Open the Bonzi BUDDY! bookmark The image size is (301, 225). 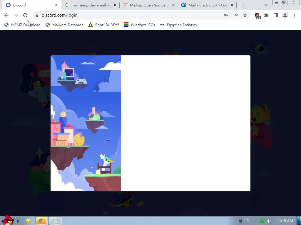(x=104, y=25)
